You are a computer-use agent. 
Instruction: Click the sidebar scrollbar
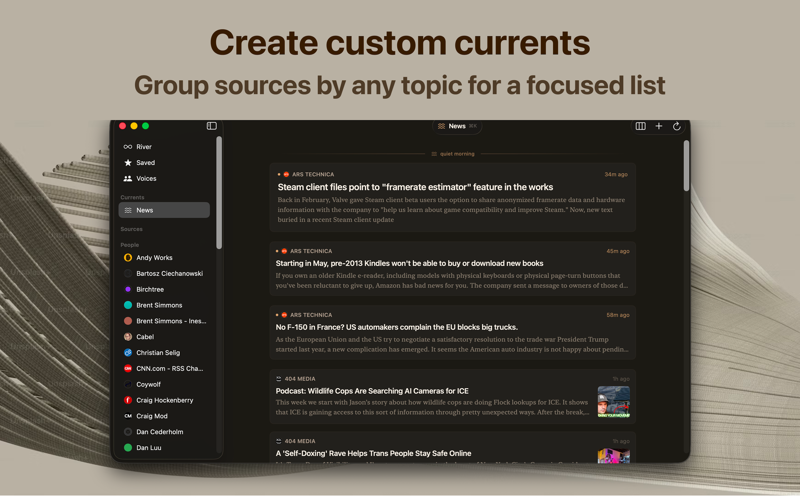click(219, 193)
